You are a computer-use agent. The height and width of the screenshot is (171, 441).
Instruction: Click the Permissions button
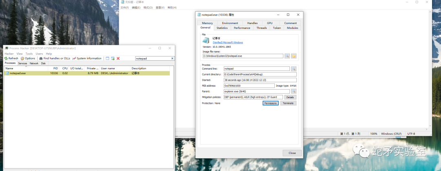click(x=271, y=103)
